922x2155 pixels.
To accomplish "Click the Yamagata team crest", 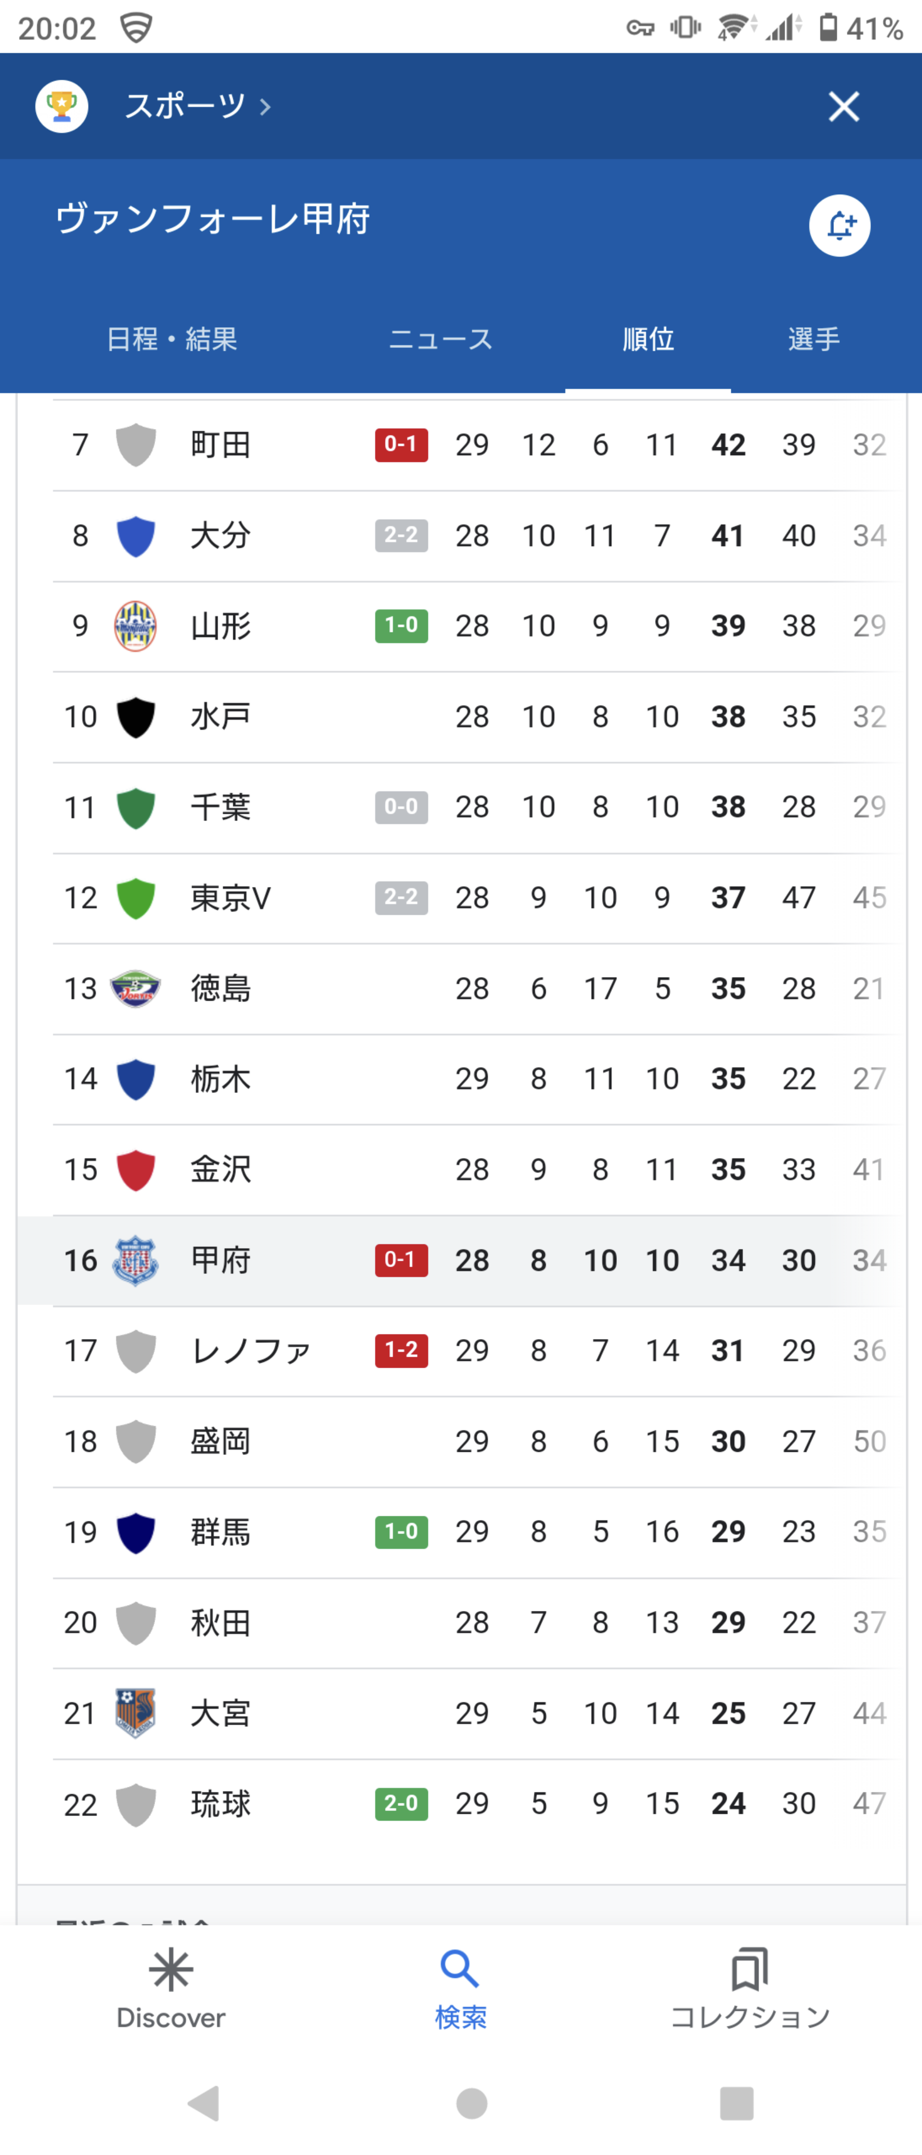I will pyautogui.click(x=135, y=626).
